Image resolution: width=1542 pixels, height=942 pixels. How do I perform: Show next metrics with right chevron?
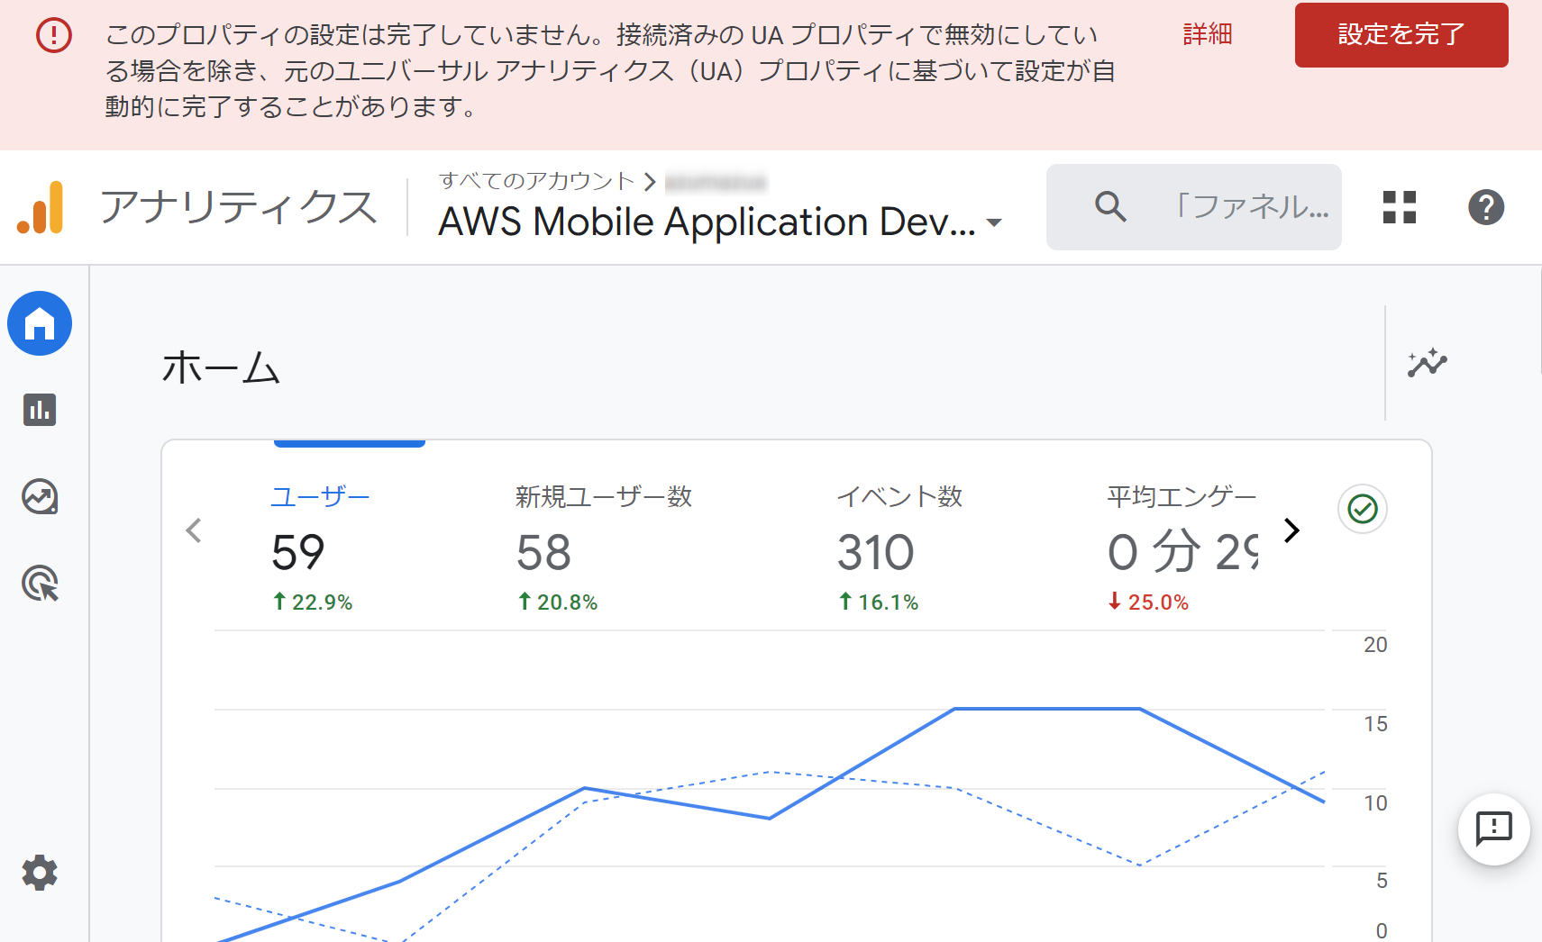tap(1291, 530)
